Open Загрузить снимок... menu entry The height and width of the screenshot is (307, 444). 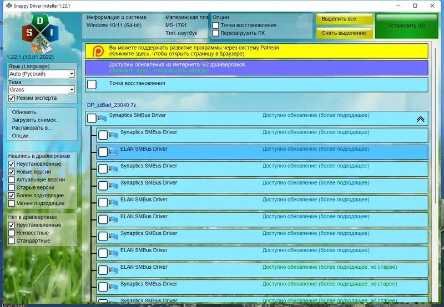coord(36,120)
